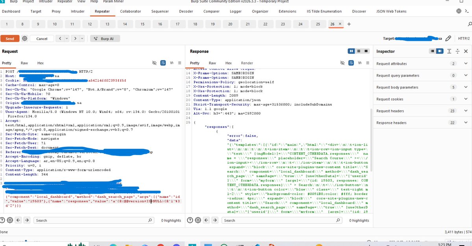This screenshot has width=472, height=246.
Task: Open the JSON Web Tokens tab
Action: click(391, 11)
